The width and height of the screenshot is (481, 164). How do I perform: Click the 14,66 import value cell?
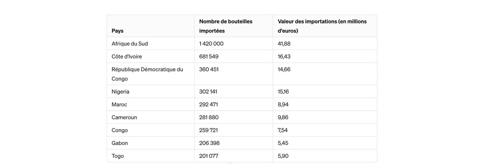(284, 69)
